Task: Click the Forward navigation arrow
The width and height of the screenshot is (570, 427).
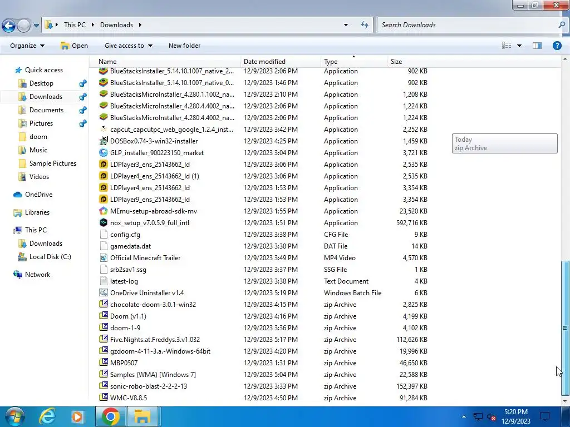Action: 24,26
